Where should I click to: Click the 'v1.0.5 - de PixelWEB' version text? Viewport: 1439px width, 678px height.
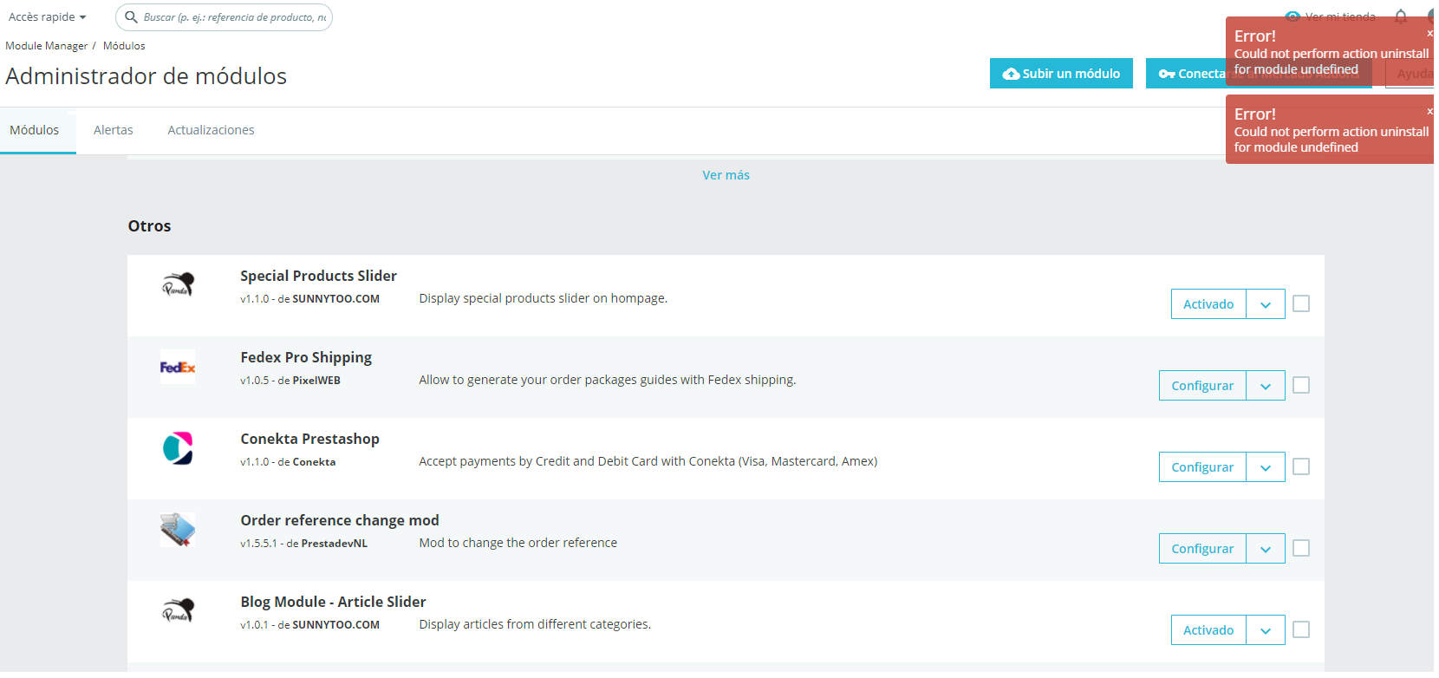pos(290,381)
